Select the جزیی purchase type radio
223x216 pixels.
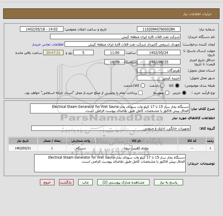point(184,93)
